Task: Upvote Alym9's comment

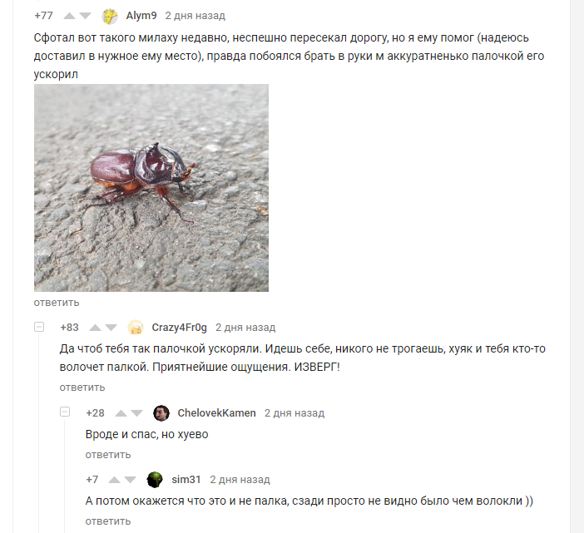Action: pyautogui.click(x=69, y=16)
